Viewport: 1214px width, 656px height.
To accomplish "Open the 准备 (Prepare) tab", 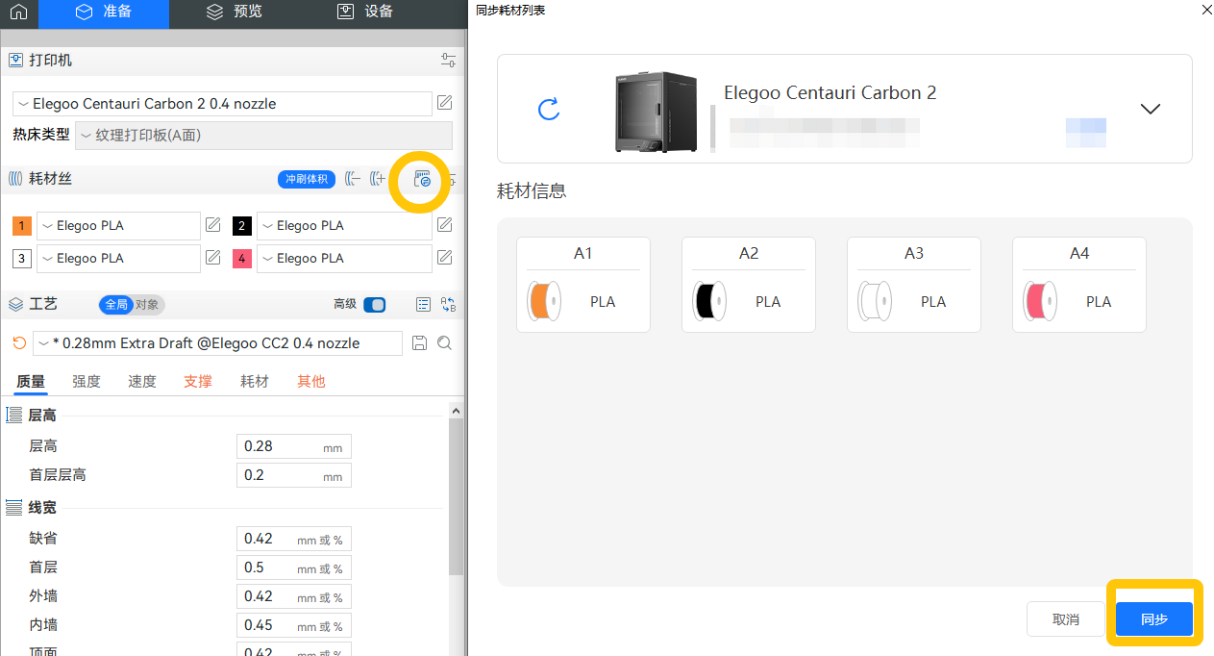I will point(104,13).
